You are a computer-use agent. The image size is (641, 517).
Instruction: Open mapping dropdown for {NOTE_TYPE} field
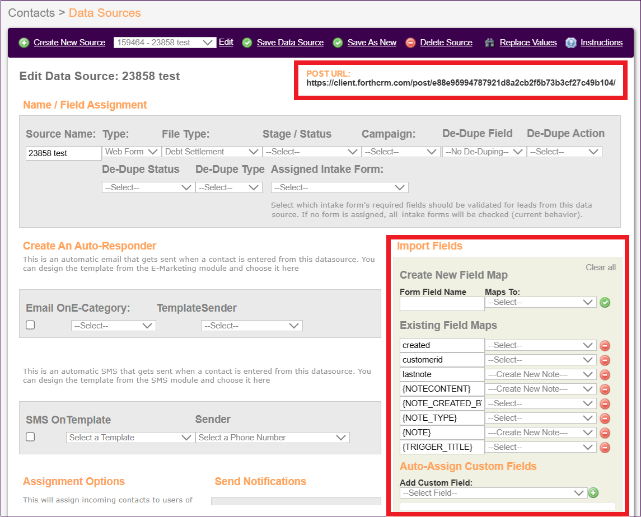pos(540,418)
